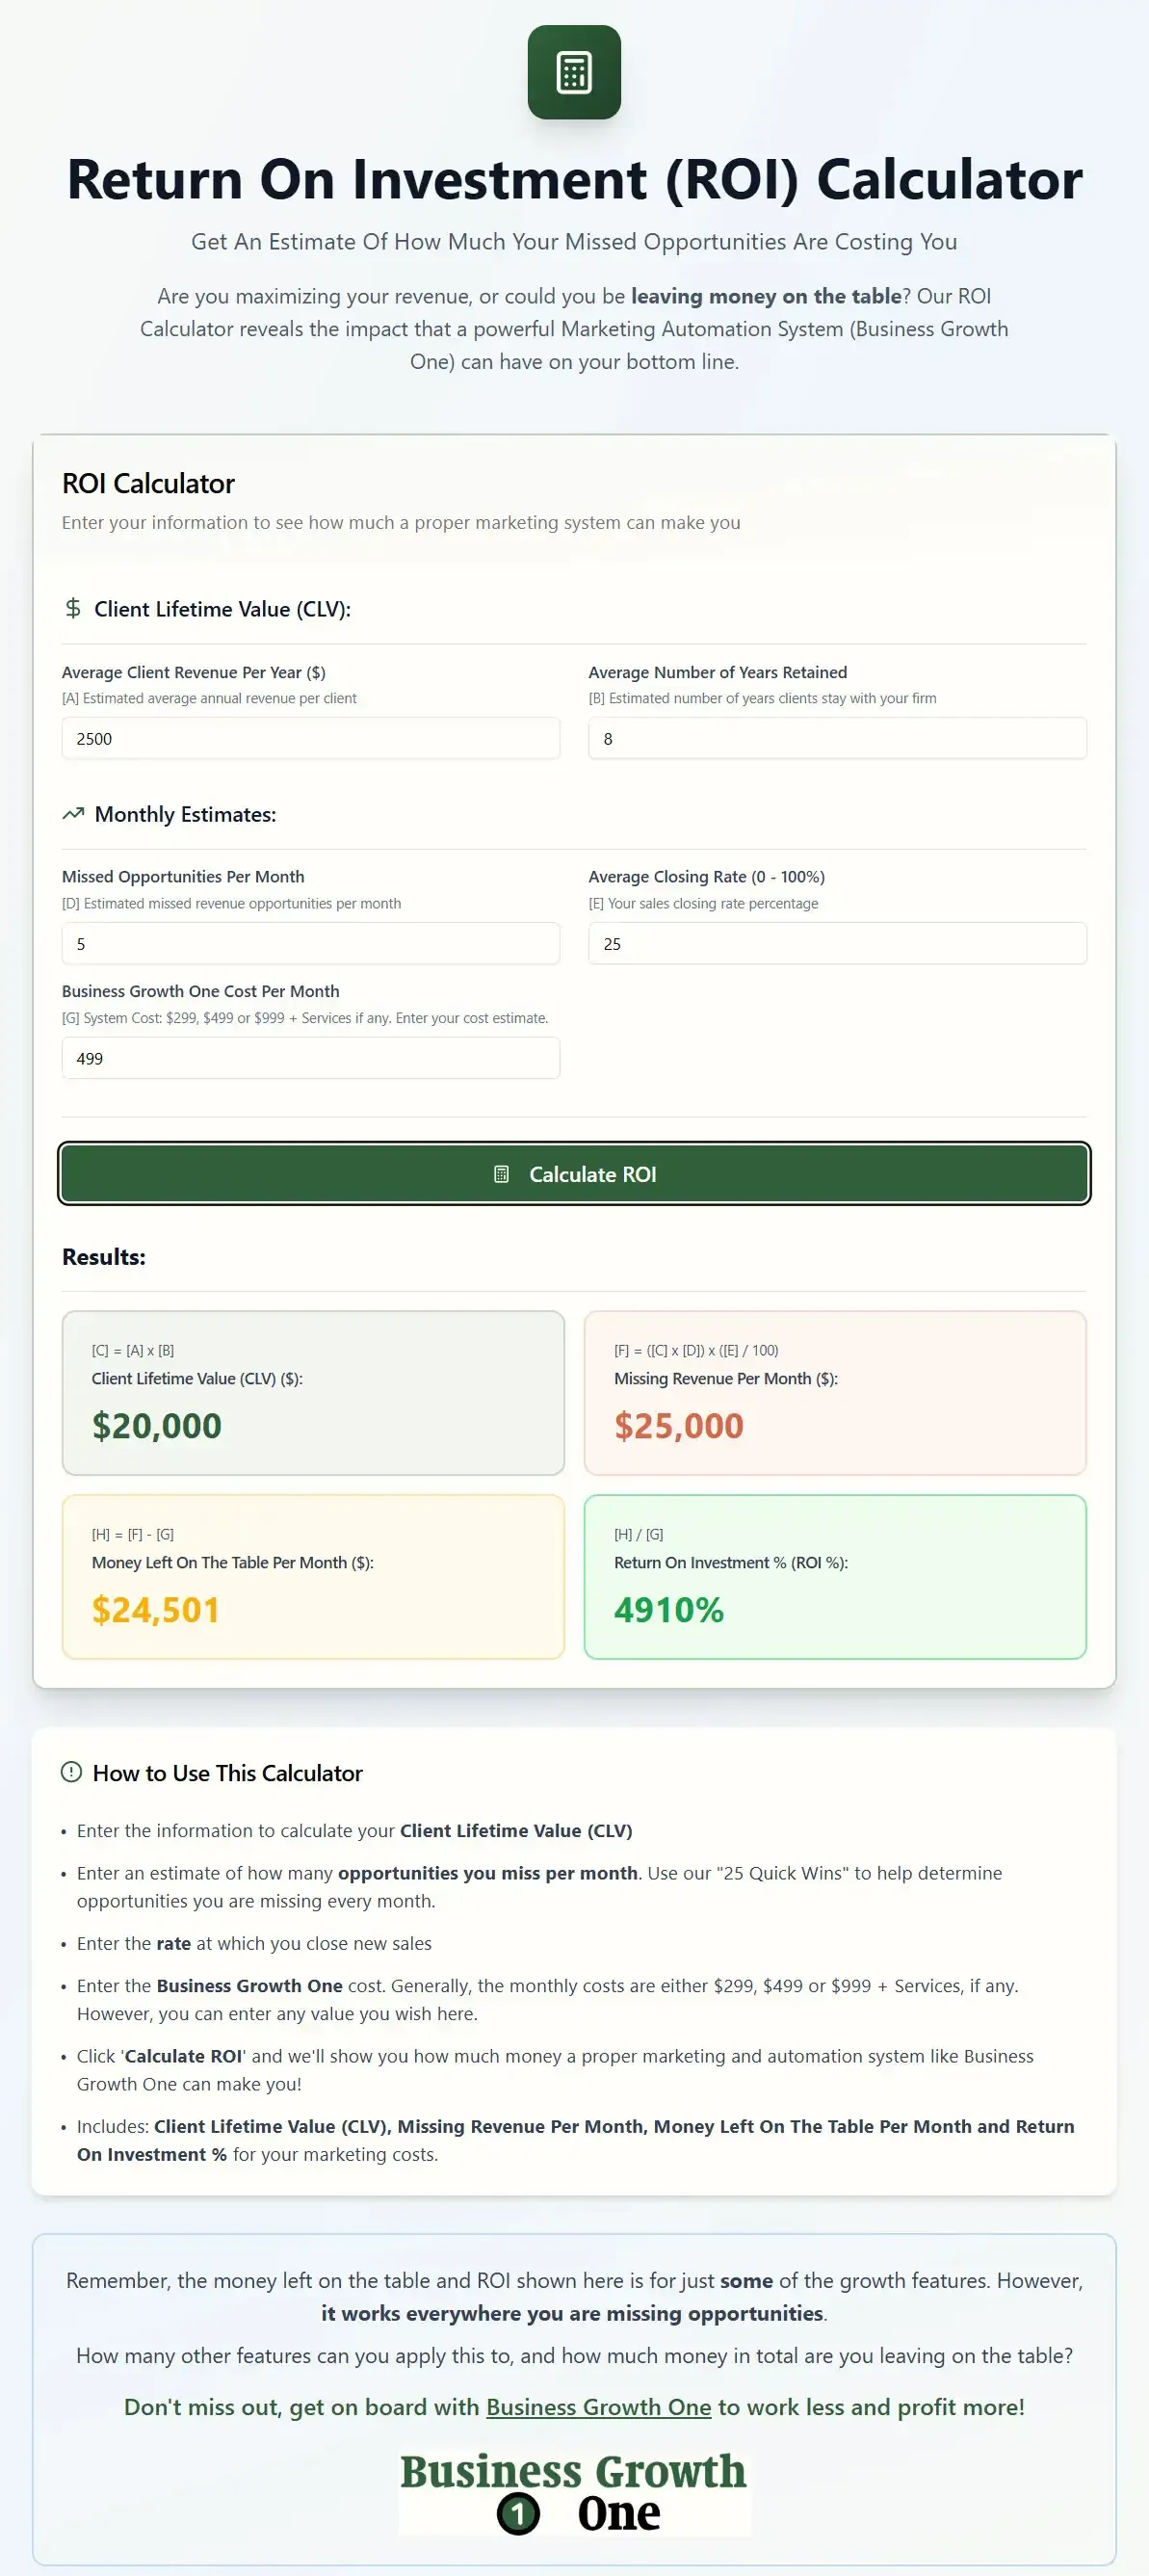The width and height of the screenshot is (1149, 2576).
Task: Click the green calculator app icon at top
Action: pyautogui.click(x=574, y=72)
